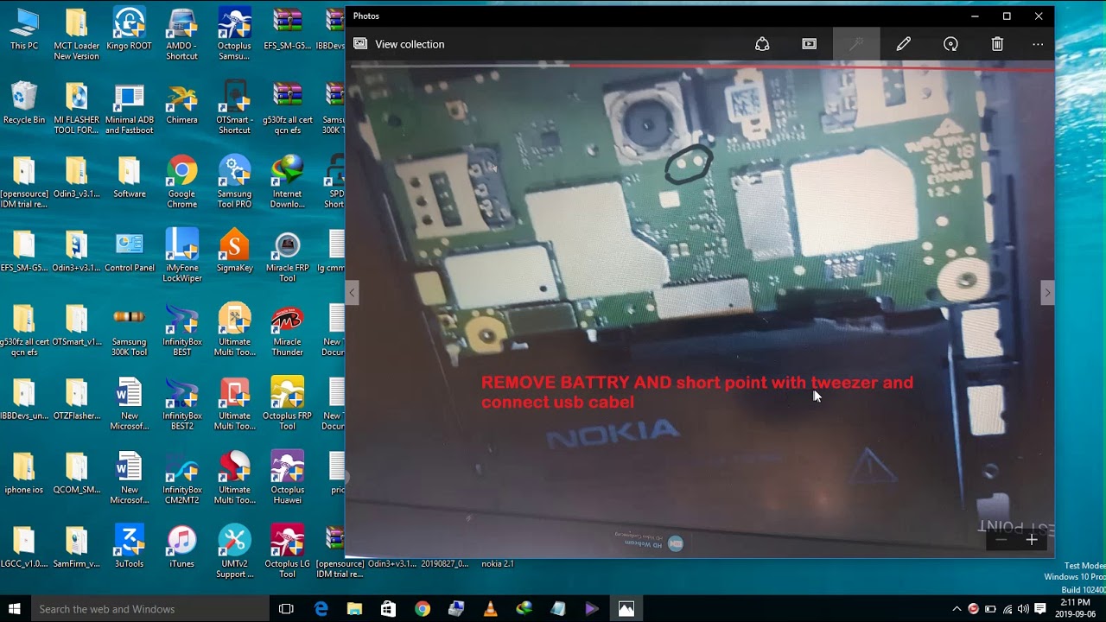Select the Octoplus LG Tool shortcut

[x=287, y=551]
